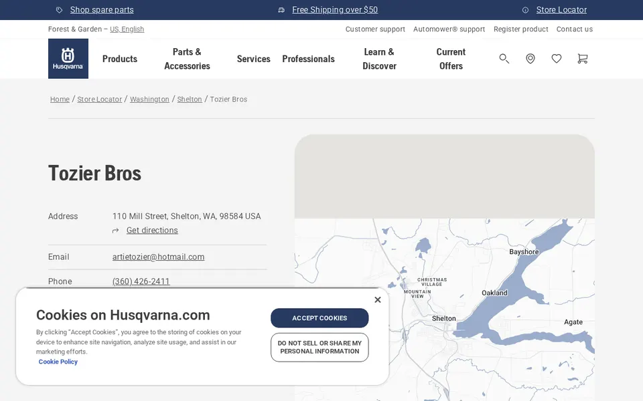Open Cookie Policy link
The width and height of the screenshot is (643, 401).
click(58, 362)
